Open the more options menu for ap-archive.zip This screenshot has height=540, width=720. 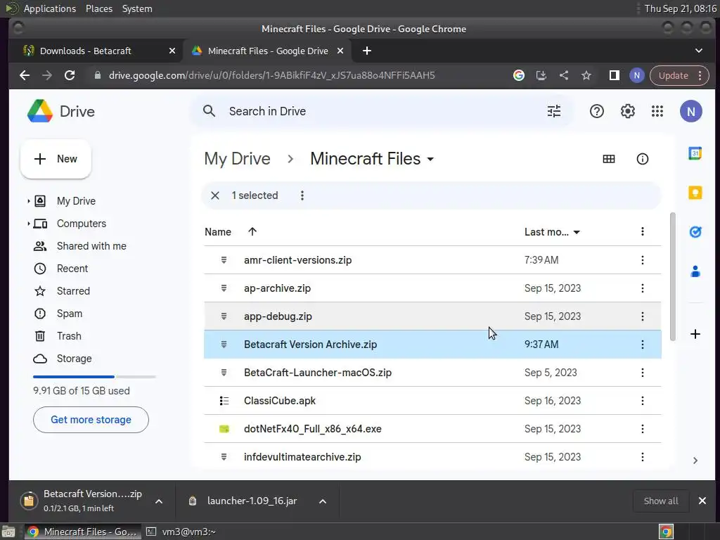click(x=642, y=288)
